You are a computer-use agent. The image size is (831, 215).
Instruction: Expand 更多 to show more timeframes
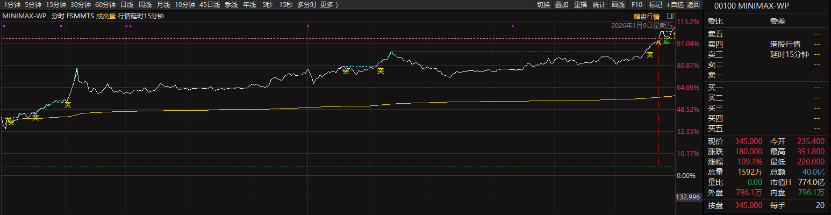click(329, 5)
